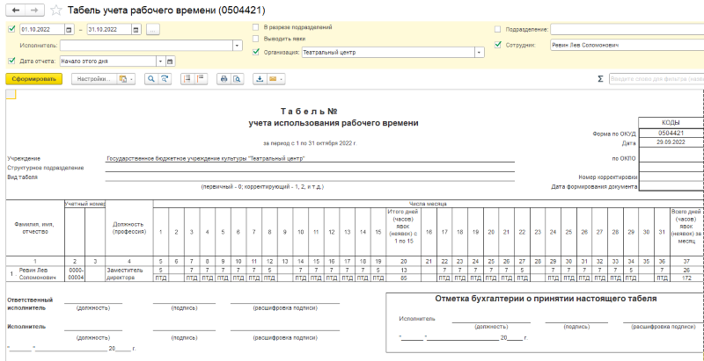Image resolution: width=704 pixels, height=361 pixels.
Task: Open dropdown arrow next to email icon
Action: [x=281, y=79]
